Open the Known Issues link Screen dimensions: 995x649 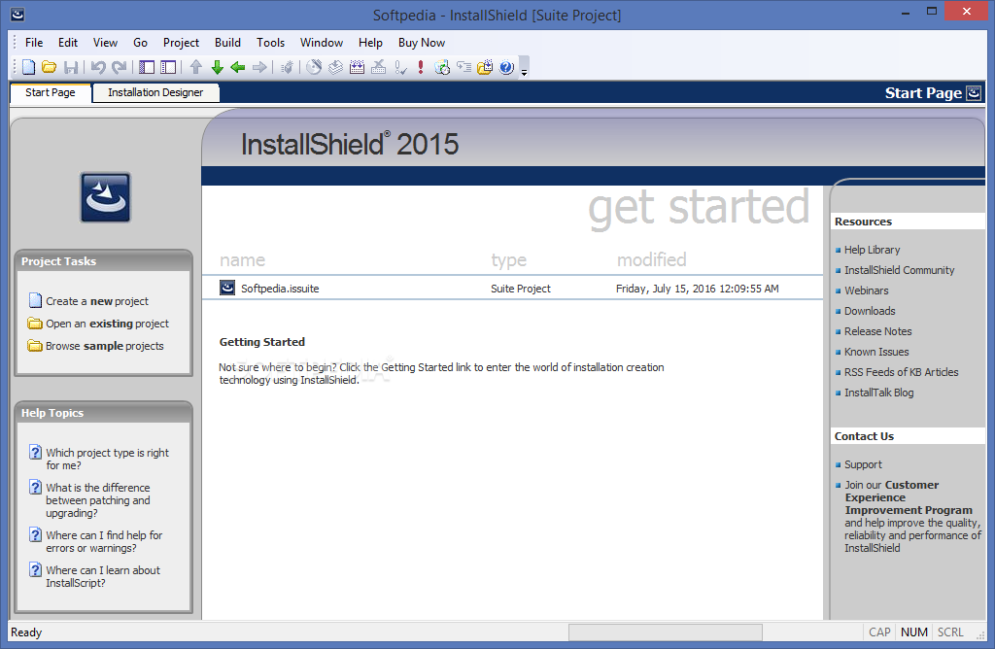point(876,352)
